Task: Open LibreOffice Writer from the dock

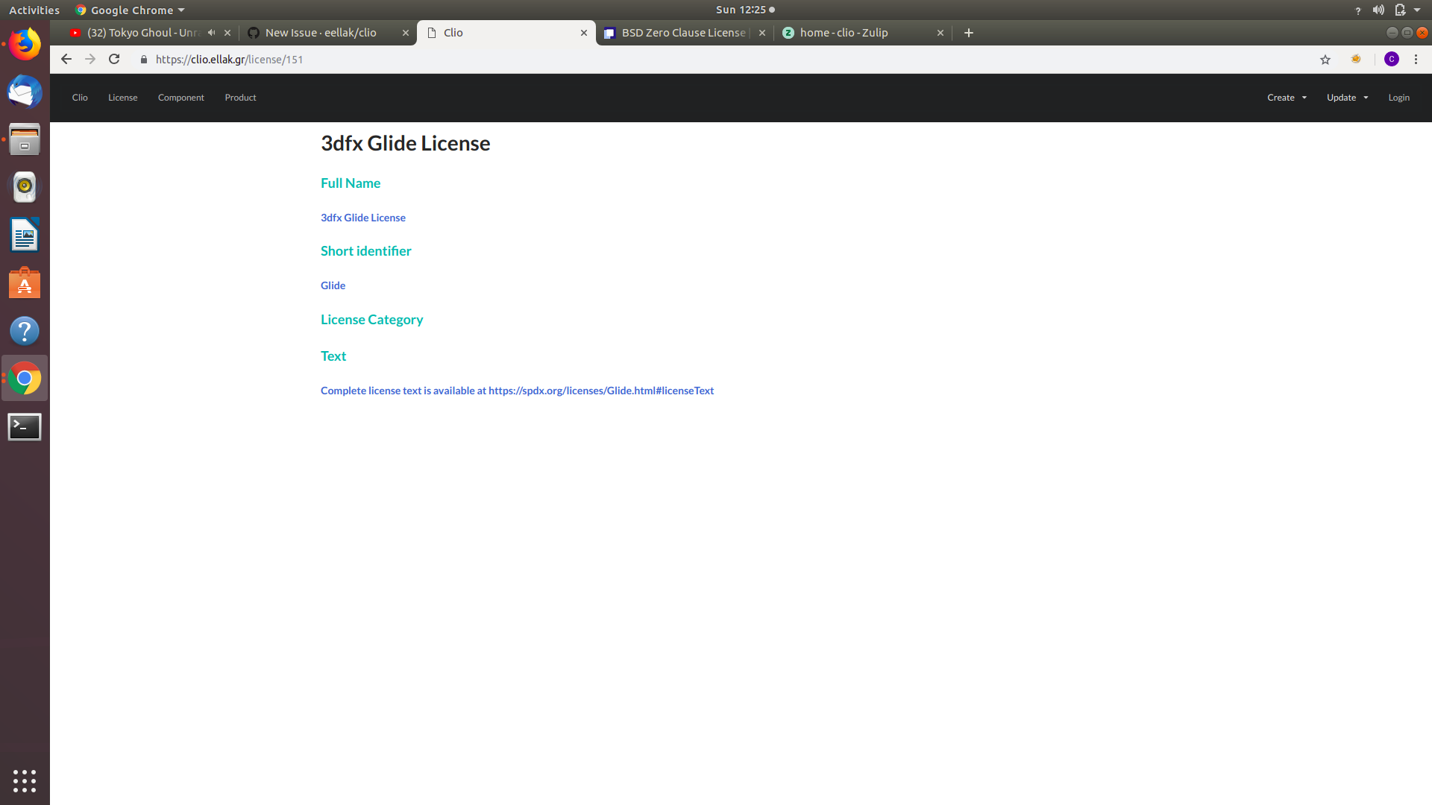Action: click(x=25, y=235)
